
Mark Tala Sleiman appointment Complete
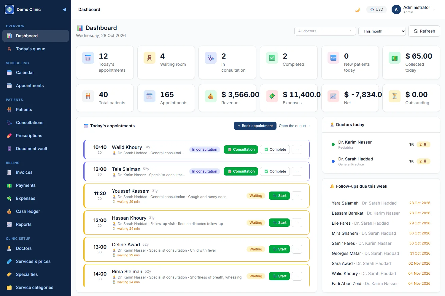coord(275,171)
